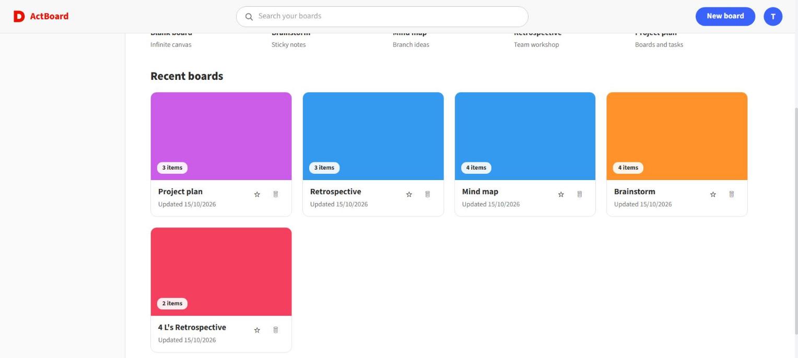Pick the Boards and tasks template
798x358 pixels.
pos(659,44)
